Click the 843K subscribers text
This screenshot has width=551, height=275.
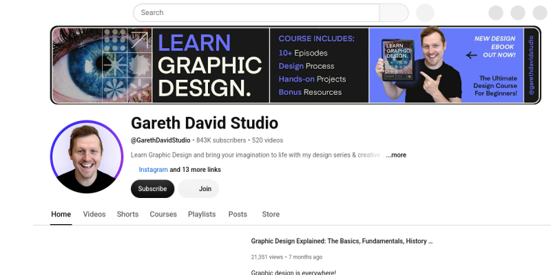pyautogui.click(x=221, y=140)
